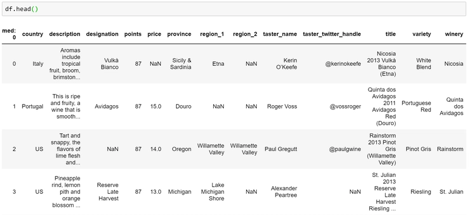The width and height of the screenshot is (471, 215).
Task: Select the taster_twitter_handle column header
Action: click(331, 34)
